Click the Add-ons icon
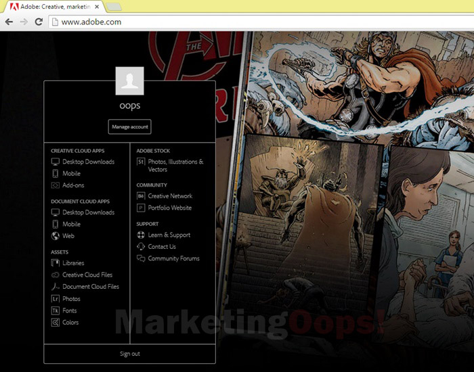 [56, 185]
